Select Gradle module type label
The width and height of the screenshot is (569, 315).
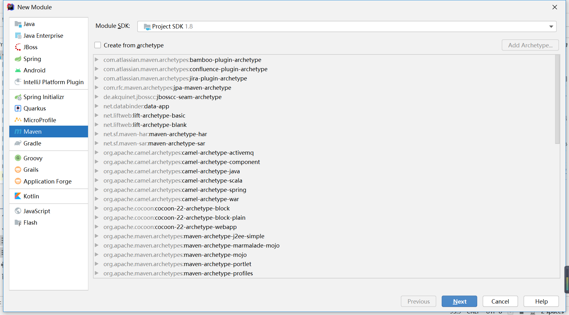32,143
